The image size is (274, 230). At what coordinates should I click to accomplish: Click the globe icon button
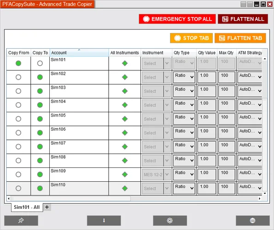252,221
